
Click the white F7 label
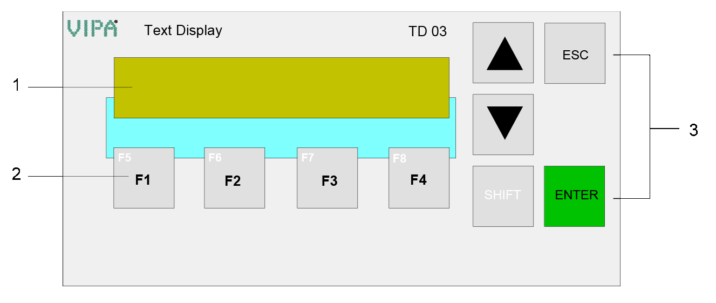coord(308,158)
